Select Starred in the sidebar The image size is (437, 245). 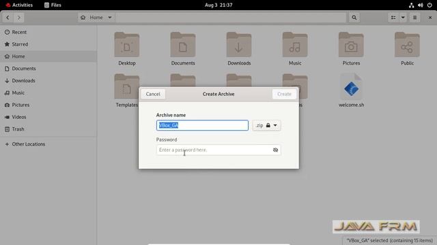48,44
